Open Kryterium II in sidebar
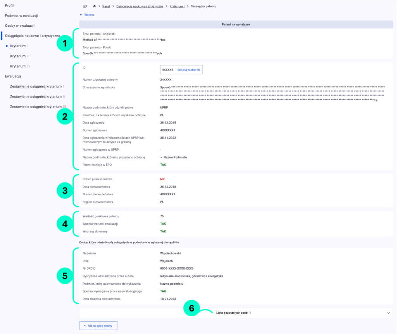The image size is (397, 334). (19, 56)
